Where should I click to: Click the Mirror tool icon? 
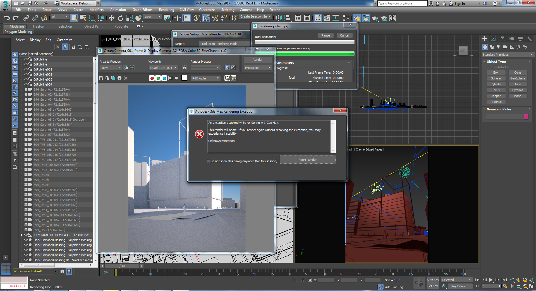pyautogui.click(x=278, y=18)
